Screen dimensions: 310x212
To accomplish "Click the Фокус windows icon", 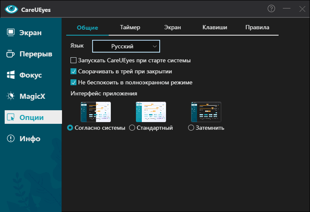I will coord(11,75).
